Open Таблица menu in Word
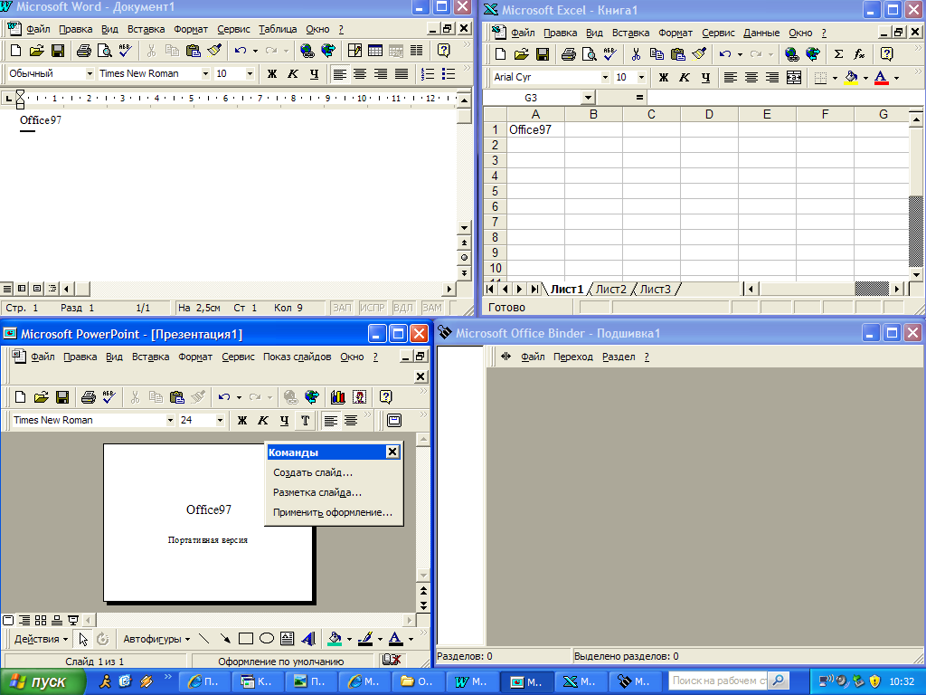This screenshot has width=926, height=695. click(x=278, y=29)
